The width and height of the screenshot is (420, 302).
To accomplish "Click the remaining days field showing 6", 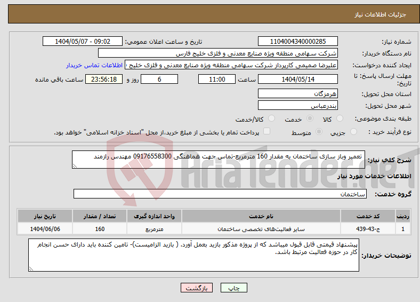I will [x=159, y=79].
